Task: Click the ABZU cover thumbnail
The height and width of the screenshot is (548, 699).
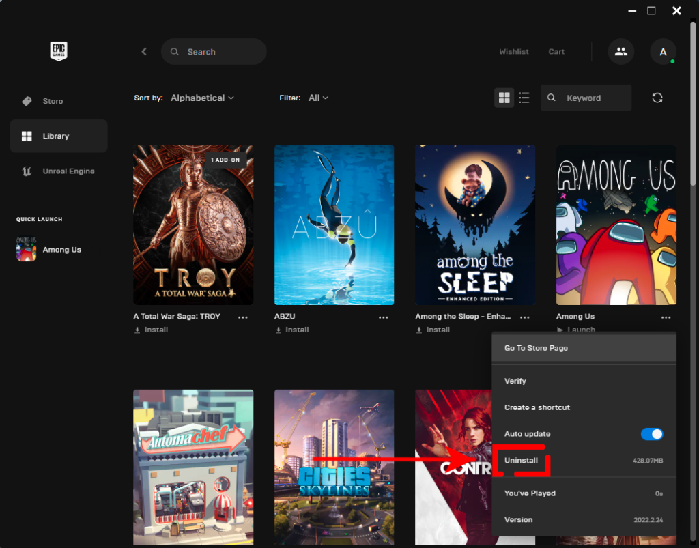Action: tap(334, 225)
